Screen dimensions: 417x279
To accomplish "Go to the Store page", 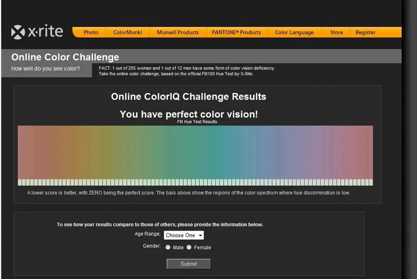I will (336, 33).
